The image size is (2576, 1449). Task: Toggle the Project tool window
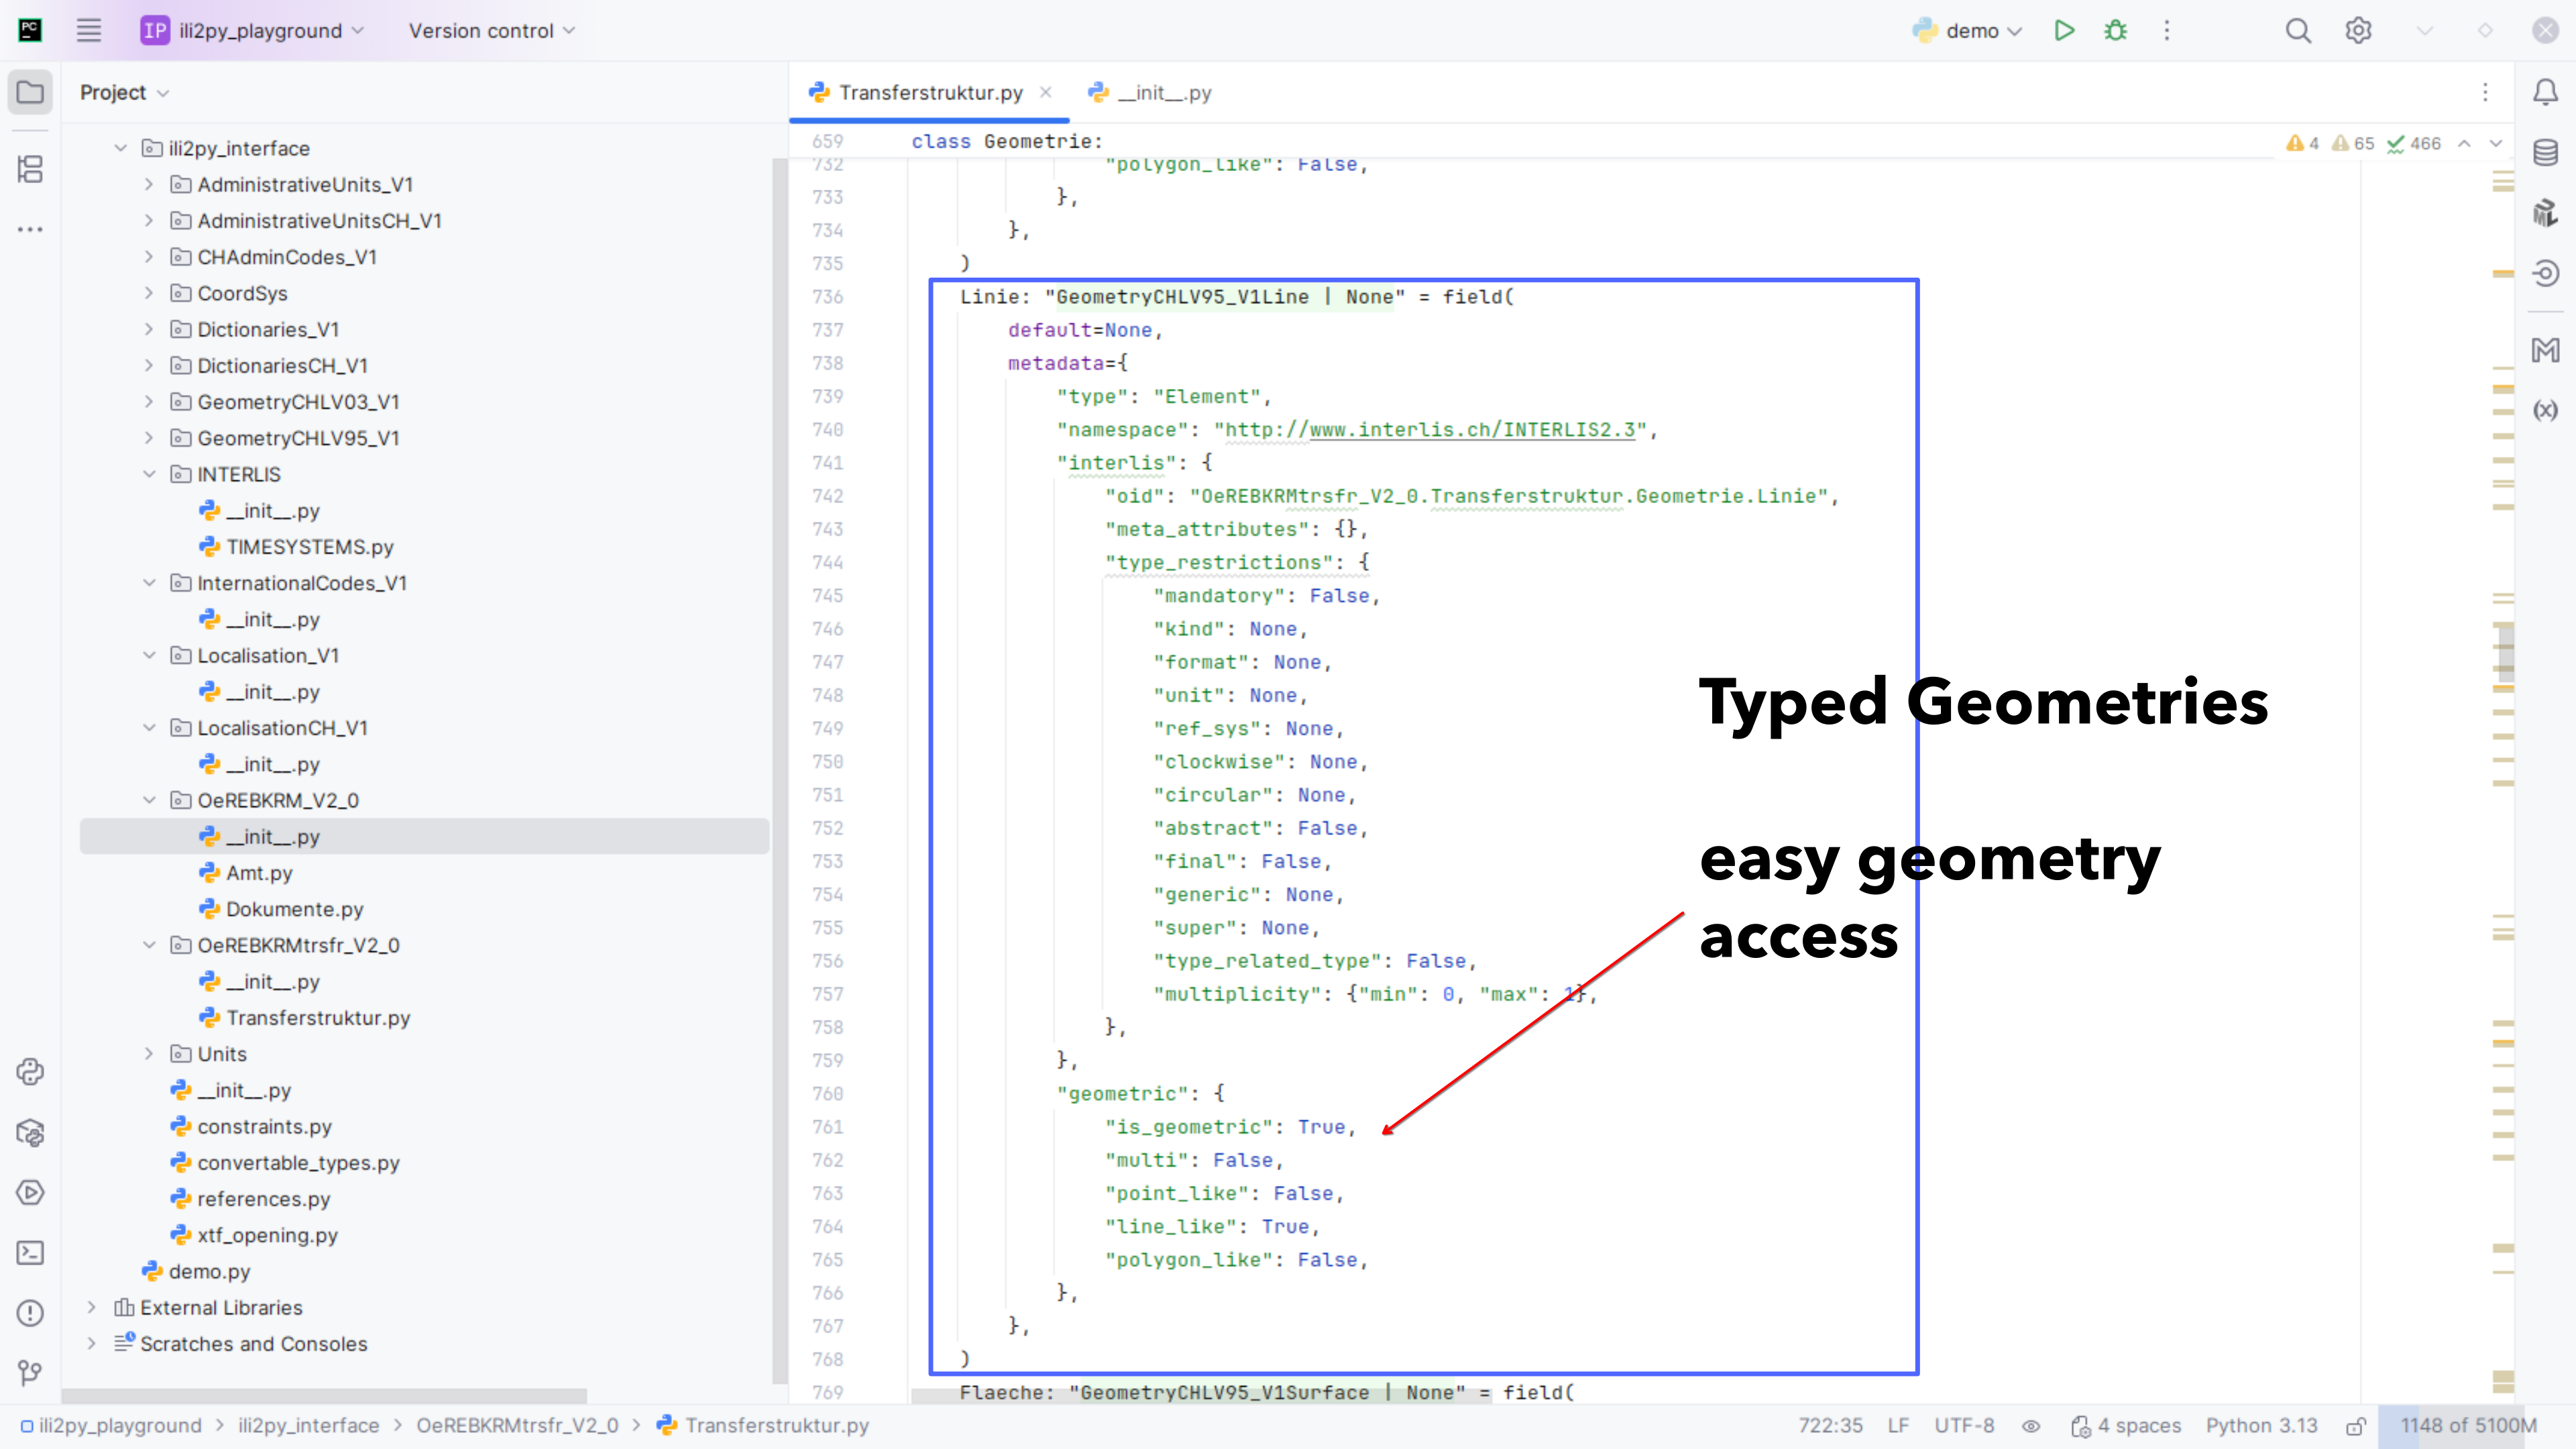coord(30,93)
